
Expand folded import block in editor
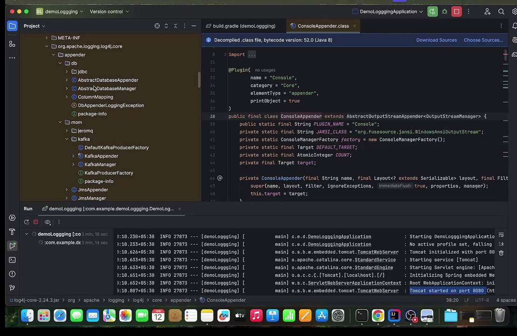225,55
